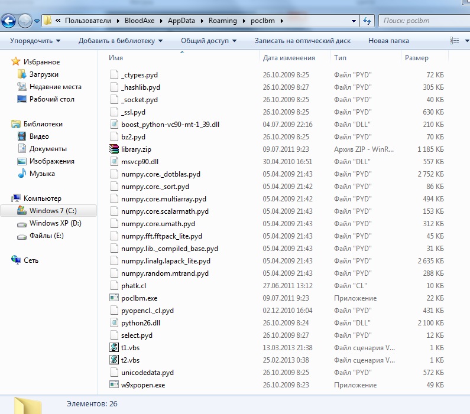Click the Компьютер icon in sidebar
Screen dimensions: 470x414
(15, 198)
